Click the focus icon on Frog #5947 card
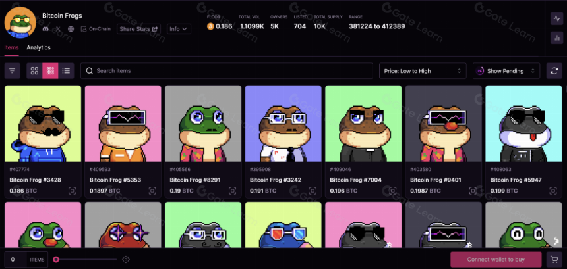The width and height of the screenshot is (567, 269). 553,191
